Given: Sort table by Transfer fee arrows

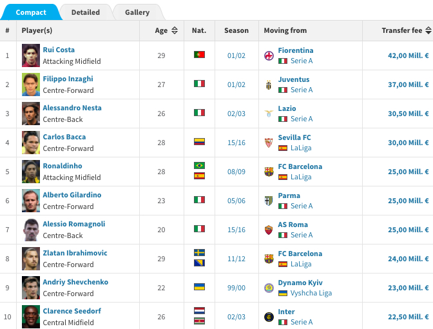Looking at the screenshot, I should click(428, 30).
